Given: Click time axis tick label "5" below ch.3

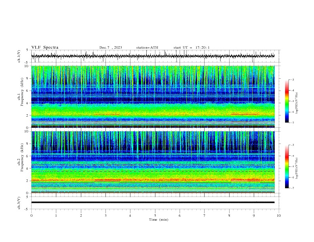Looking at the screenshot, I should coord(155,216).
